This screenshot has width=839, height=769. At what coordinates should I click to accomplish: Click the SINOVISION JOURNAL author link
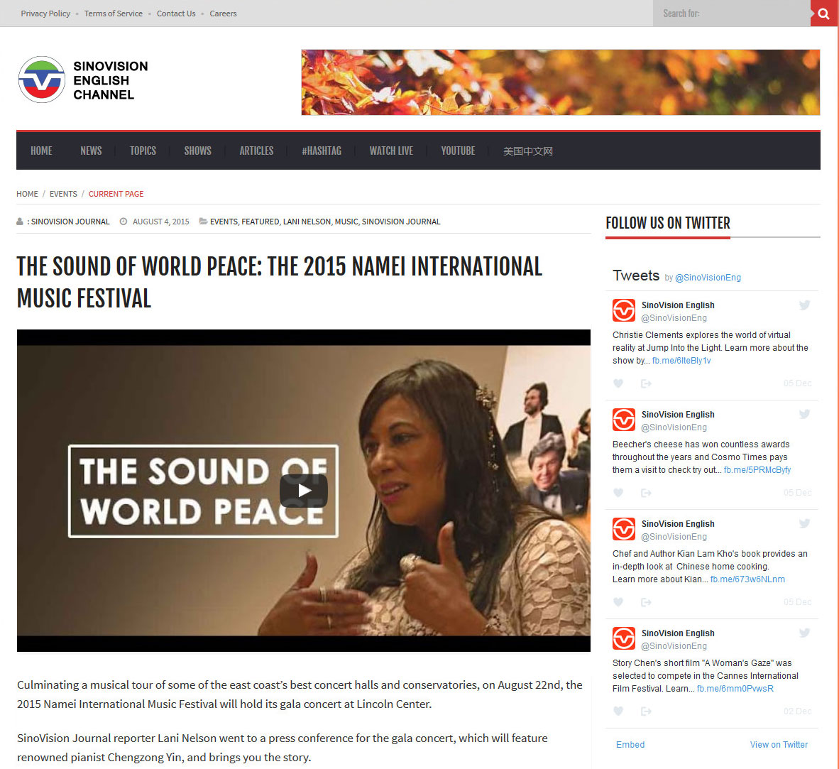tap(70, 222)
